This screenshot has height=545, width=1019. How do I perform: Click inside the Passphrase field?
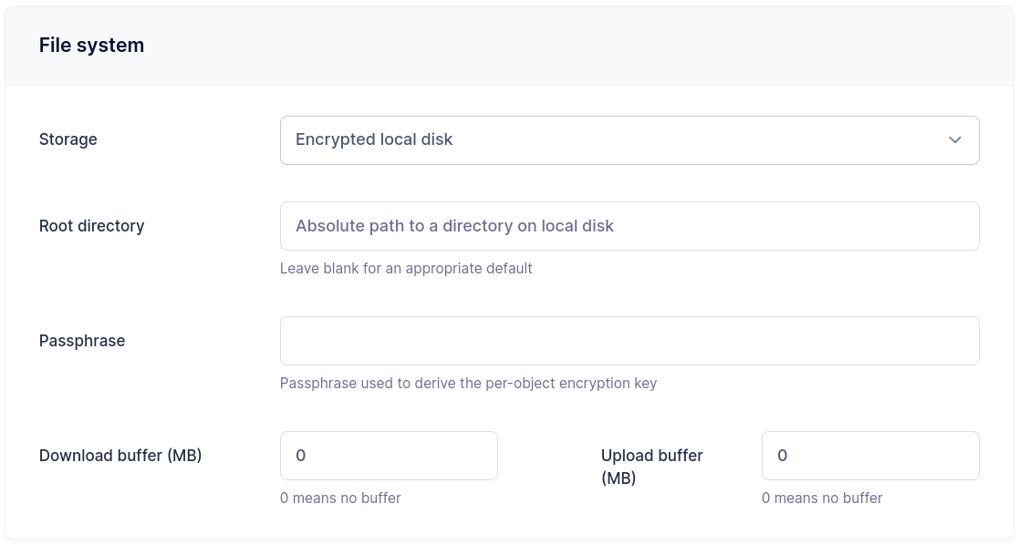(x=629, y=341)
